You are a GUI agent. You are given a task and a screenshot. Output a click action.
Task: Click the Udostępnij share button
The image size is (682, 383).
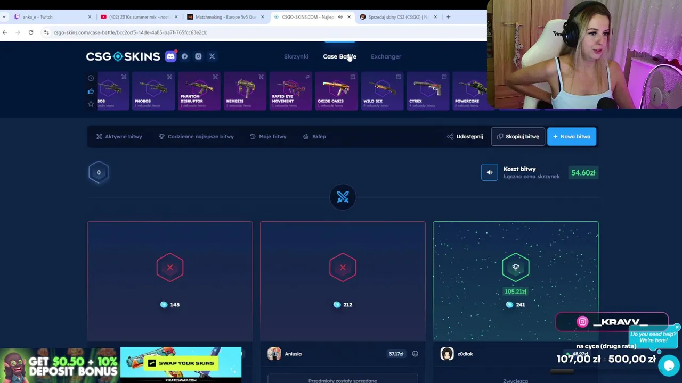click(465, 137)
